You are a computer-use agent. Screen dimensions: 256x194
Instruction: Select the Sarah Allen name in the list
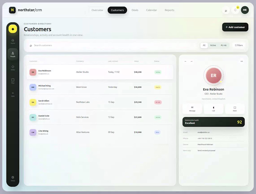44,101
